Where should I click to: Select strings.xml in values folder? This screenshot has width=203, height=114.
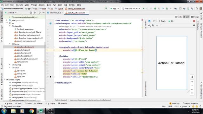click(21, 74)
